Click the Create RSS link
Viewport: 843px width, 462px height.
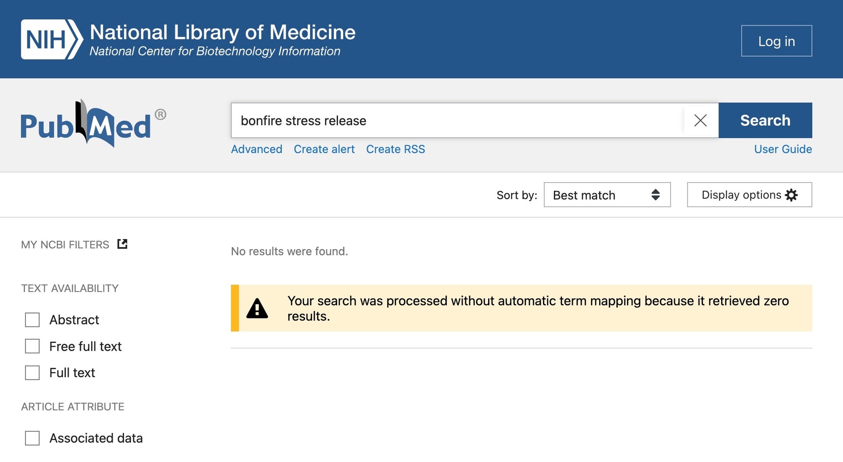(x=395, y=149)
